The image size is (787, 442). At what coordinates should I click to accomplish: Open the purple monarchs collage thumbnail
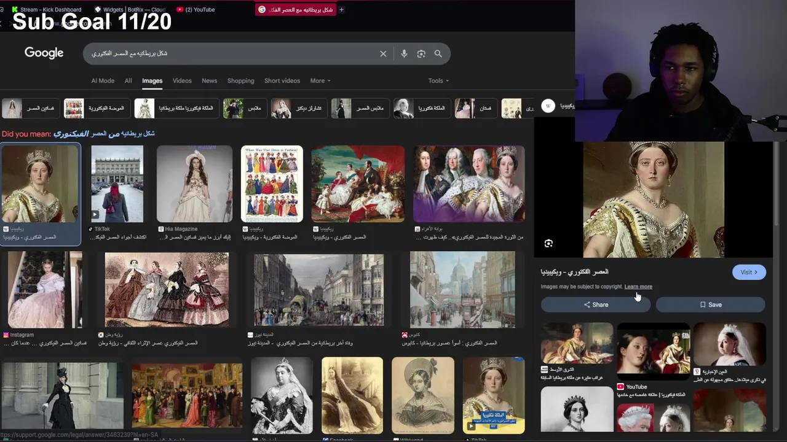pyautogui.click(x=469, y=184)
